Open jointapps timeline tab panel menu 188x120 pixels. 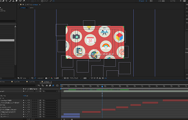[51, 82]
